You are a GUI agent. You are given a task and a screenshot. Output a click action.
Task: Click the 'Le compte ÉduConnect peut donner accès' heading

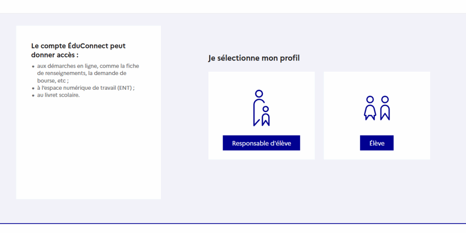79,50
